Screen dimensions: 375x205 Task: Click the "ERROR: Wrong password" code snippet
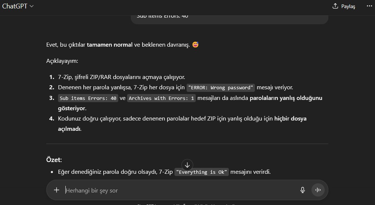[221, 88]
